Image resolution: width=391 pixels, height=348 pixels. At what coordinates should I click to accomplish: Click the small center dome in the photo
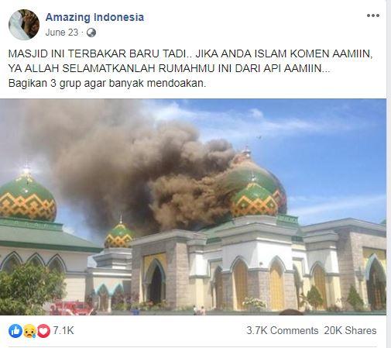coord(119,236)
